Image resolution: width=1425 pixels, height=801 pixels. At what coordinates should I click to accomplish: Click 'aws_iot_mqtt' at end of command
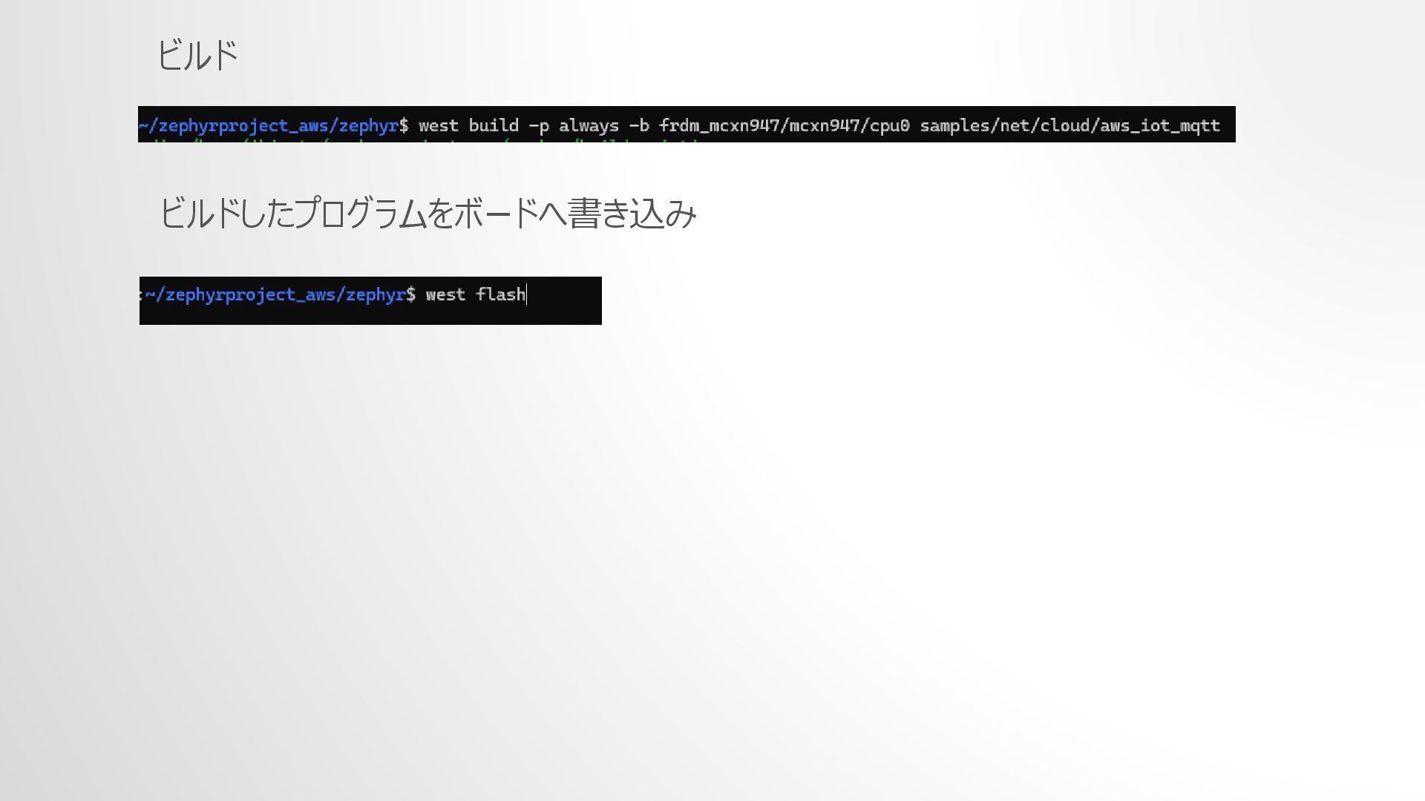1159,125
